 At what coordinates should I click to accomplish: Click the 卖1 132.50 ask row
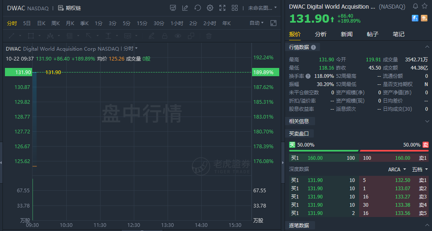click(394, 180)
